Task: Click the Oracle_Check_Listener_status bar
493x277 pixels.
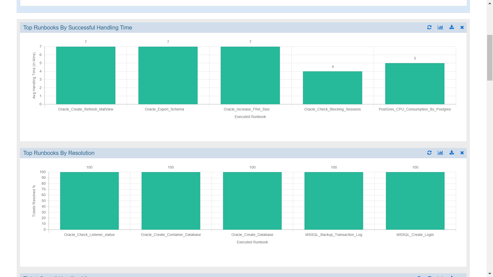Action: click(89, 201)
